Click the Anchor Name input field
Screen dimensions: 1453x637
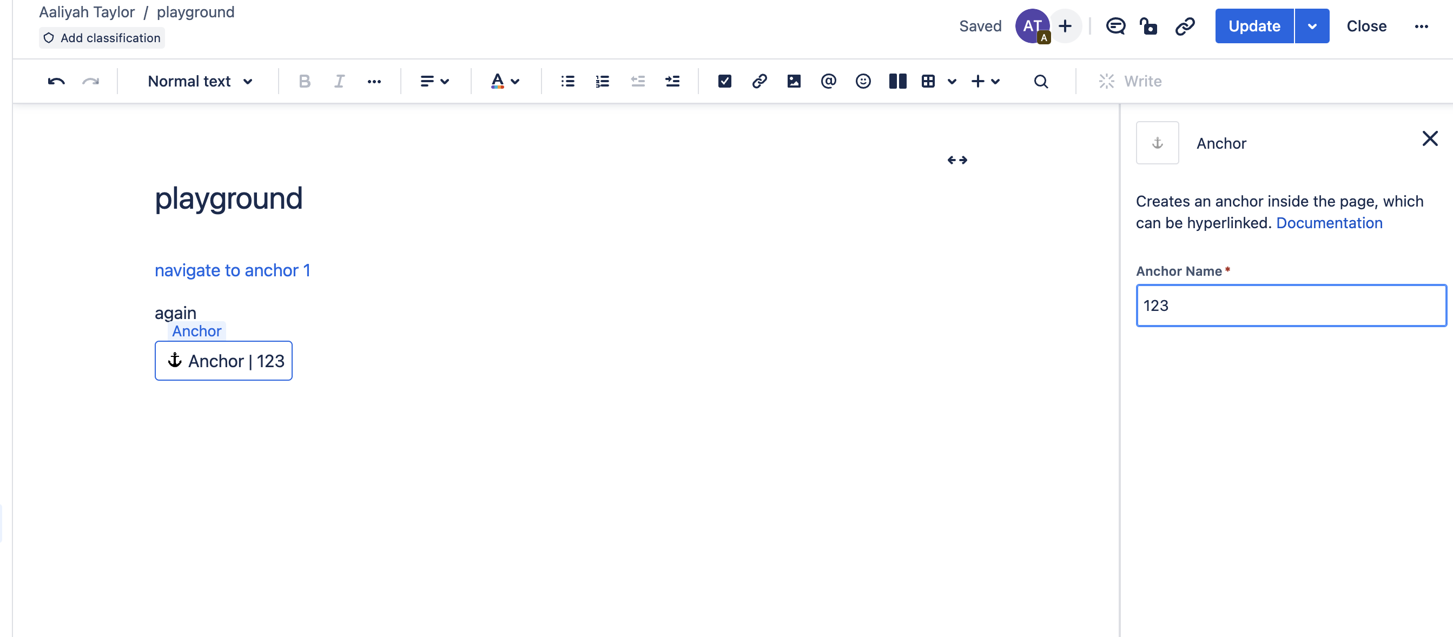(x=1291, y=306)
